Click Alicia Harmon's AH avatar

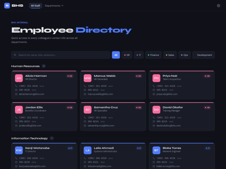pos(19,78)
